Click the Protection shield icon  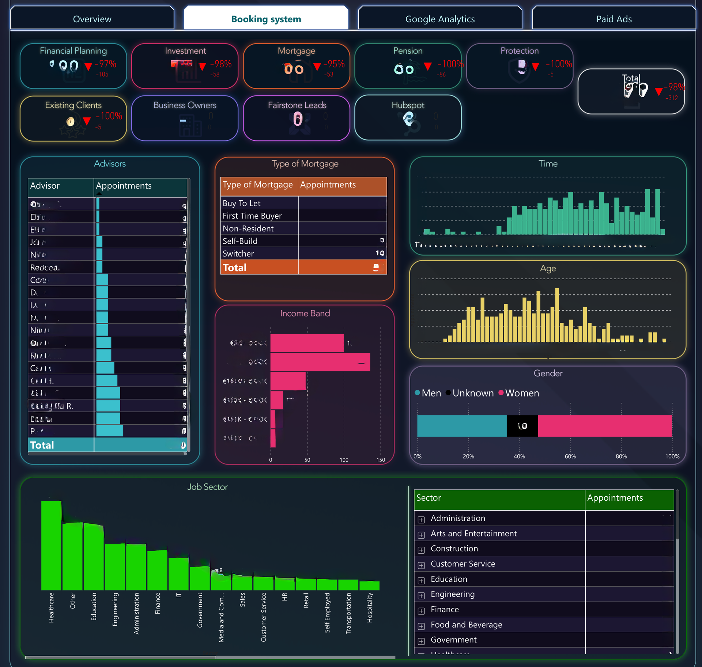point(519,71)
